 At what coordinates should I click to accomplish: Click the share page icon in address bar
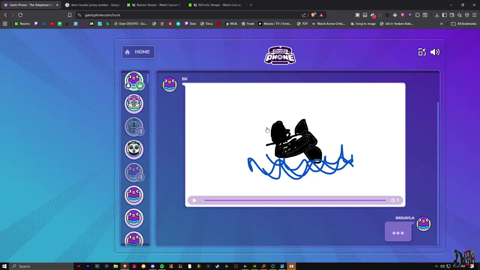(x=304, y=15)
